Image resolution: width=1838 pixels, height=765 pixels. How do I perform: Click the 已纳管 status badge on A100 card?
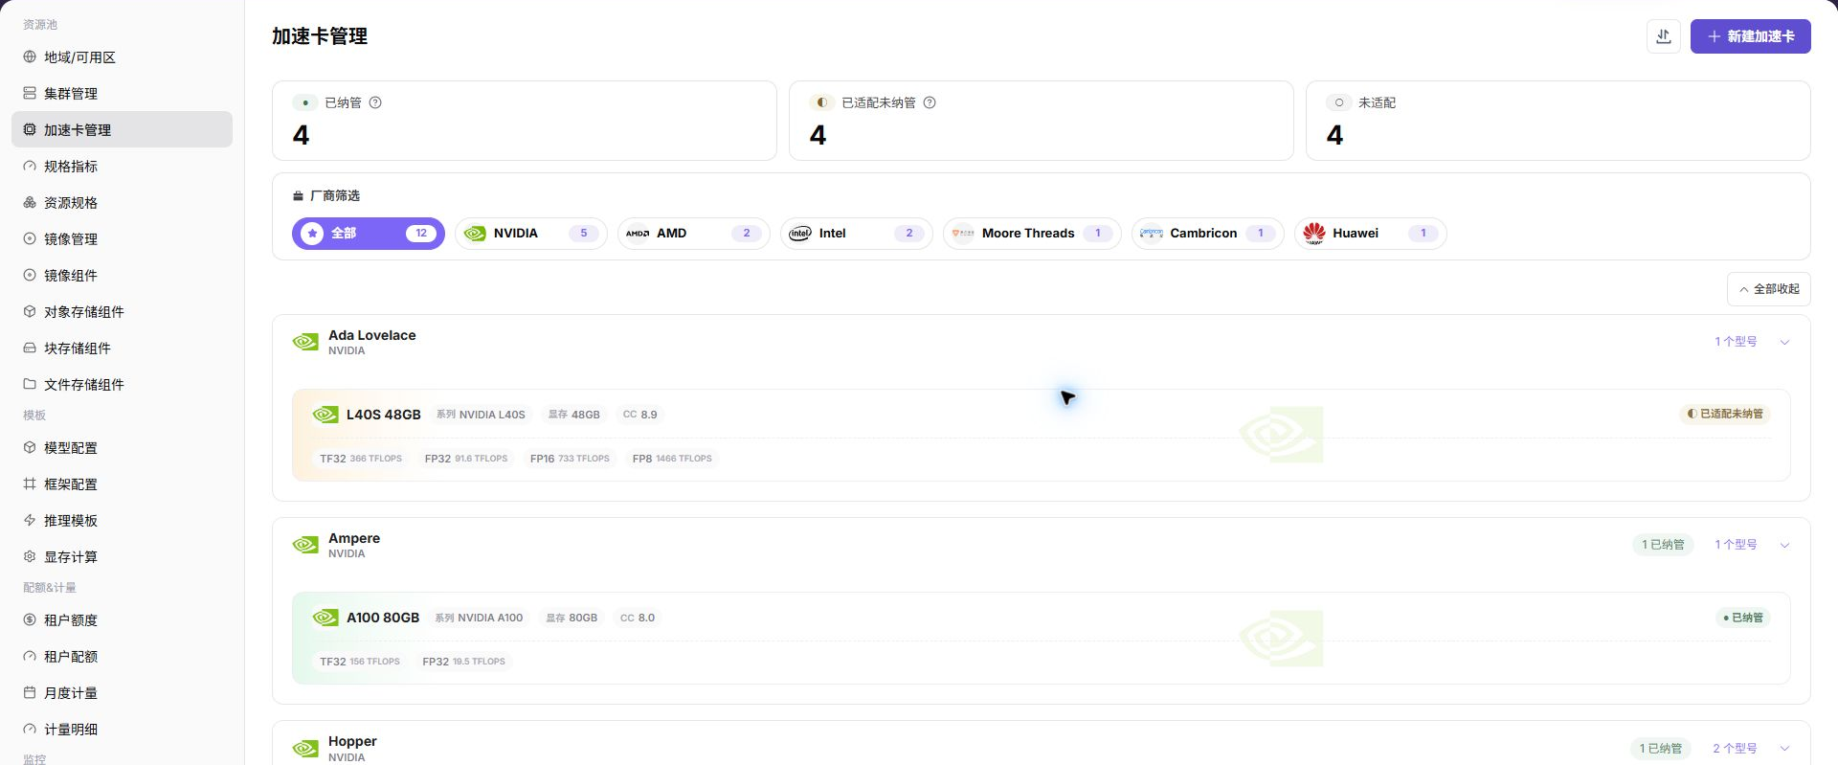pos(1743,618)
